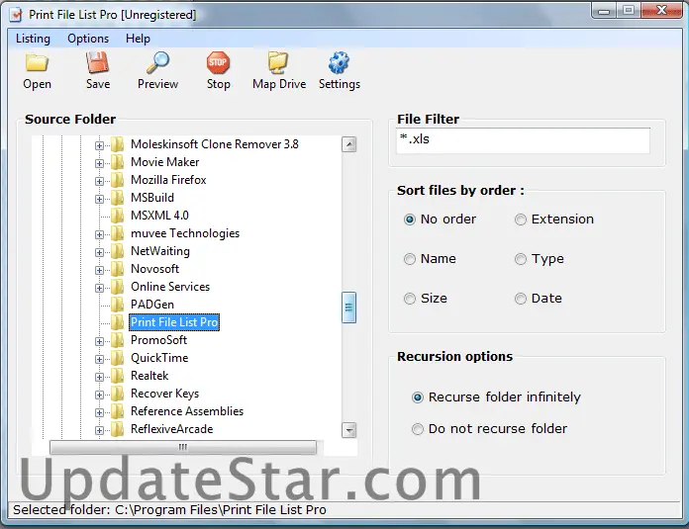Click the MSXML 4.0 folder icon
This screenshot has height=529, width=689.
click(x=117, y=216)
